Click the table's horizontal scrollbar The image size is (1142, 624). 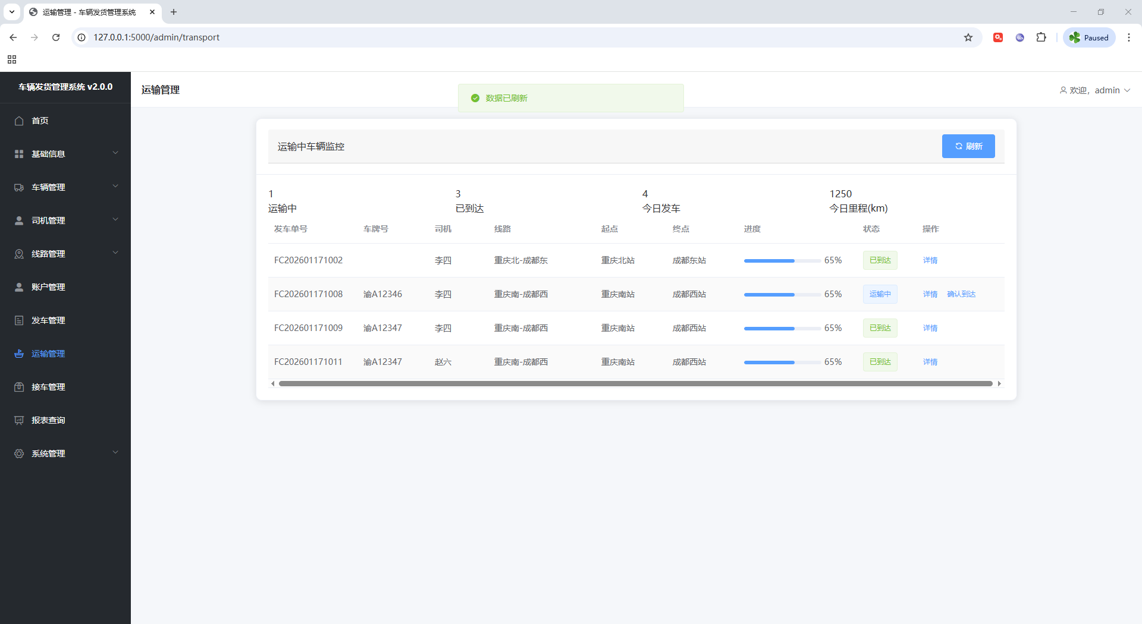(x=635, y=384)
